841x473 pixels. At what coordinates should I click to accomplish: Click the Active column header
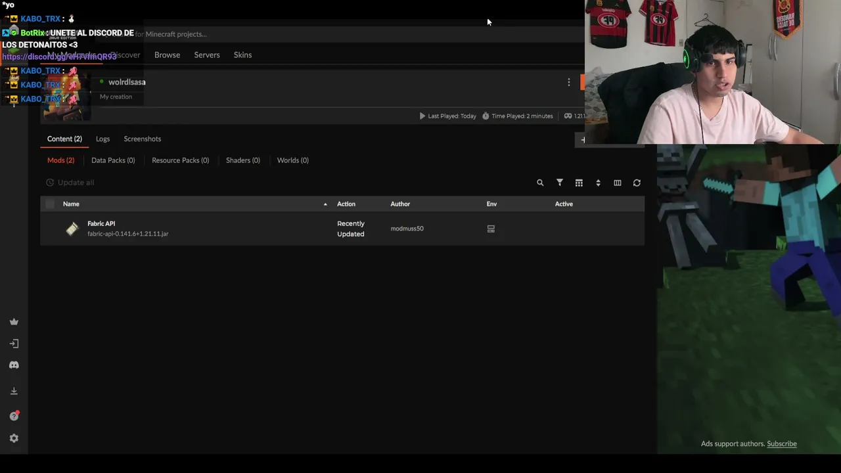[564, 204]
